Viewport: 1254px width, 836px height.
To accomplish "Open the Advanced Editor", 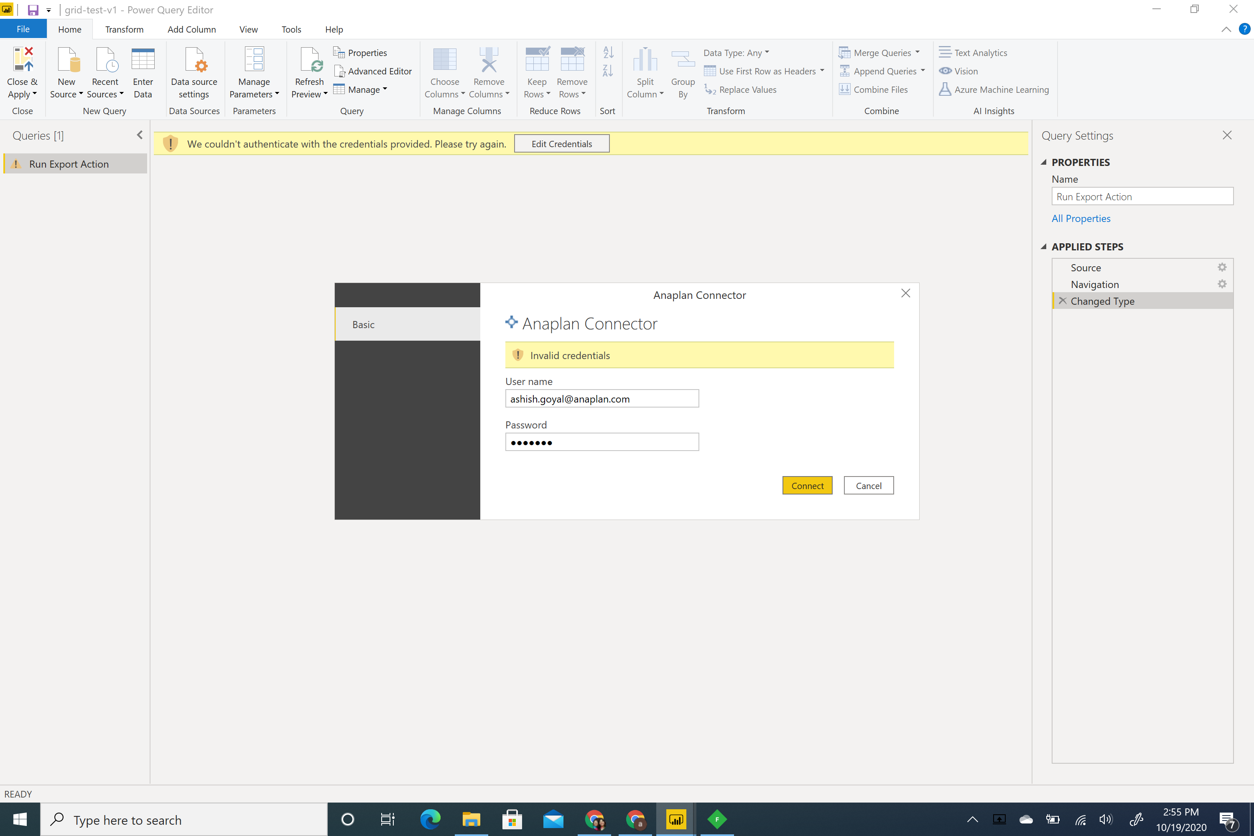I will pyautogui.click(x=373, y=71).
